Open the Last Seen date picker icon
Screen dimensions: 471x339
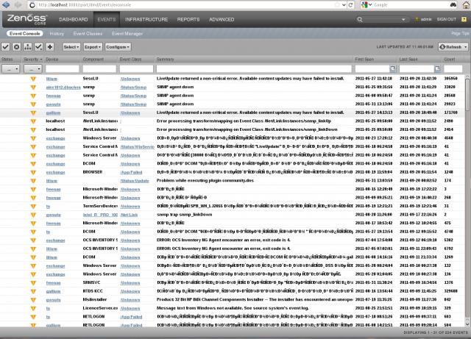tap(437, 69)
